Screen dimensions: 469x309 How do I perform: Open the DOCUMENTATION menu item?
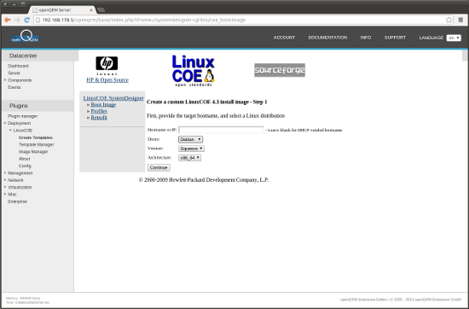pyautogui.click(x=327, y=38)
